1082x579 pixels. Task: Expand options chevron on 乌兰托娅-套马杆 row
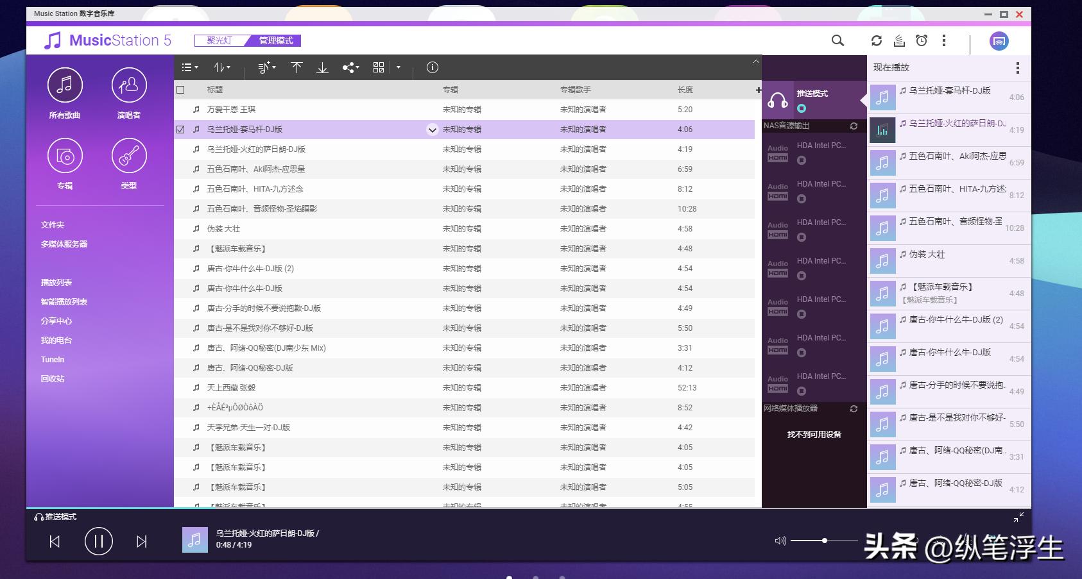click(433, 130)
